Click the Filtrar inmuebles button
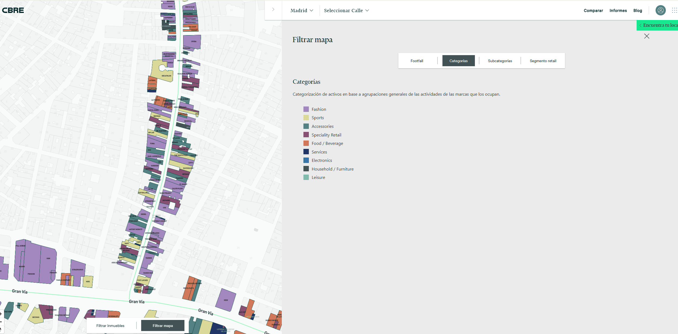This screenshot has width=678, height=334. coord(110,326)
